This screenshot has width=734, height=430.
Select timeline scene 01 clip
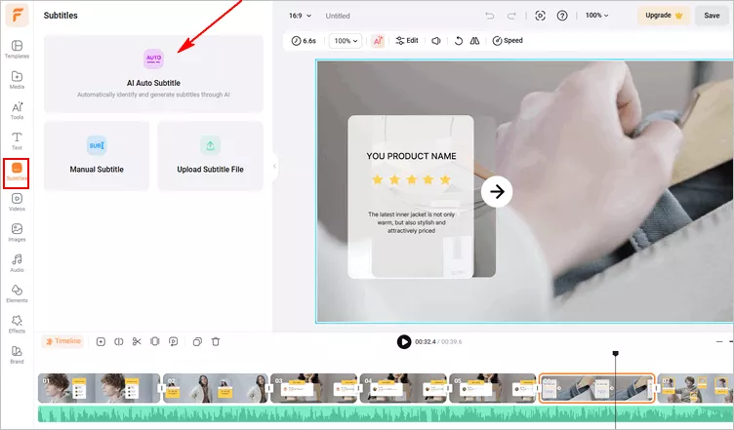pos(99,388)
